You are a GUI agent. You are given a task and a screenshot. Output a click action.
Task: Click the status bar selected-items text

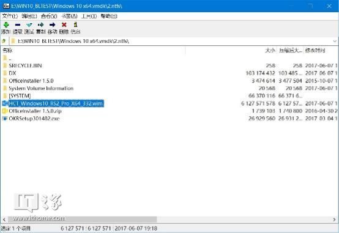click(x=16, y=228)
